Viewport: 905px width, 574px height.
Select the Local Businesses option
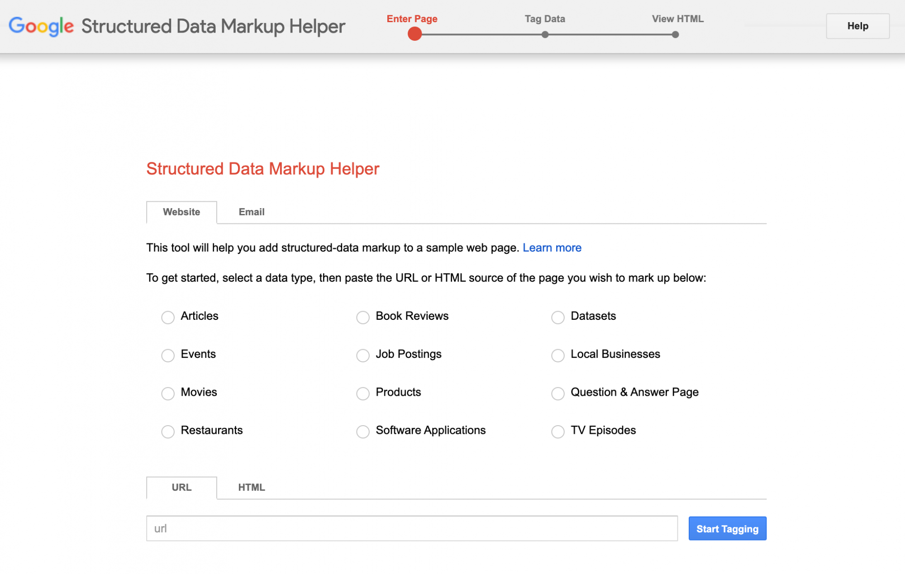point(557,356)
